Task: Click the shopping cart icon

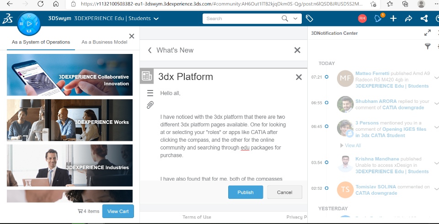Action: point(80,211)
